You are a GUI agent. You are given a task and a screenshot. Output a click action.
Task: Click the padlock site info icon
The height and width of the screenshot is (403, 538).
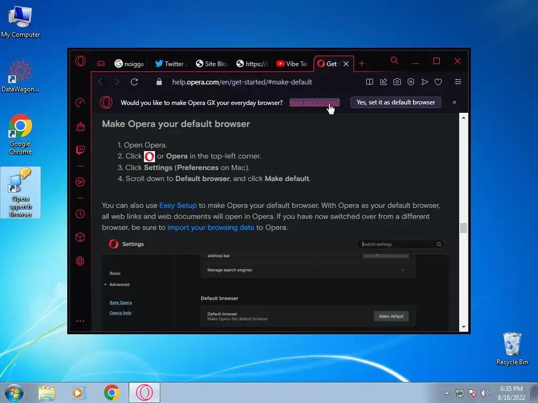[159, 82]
